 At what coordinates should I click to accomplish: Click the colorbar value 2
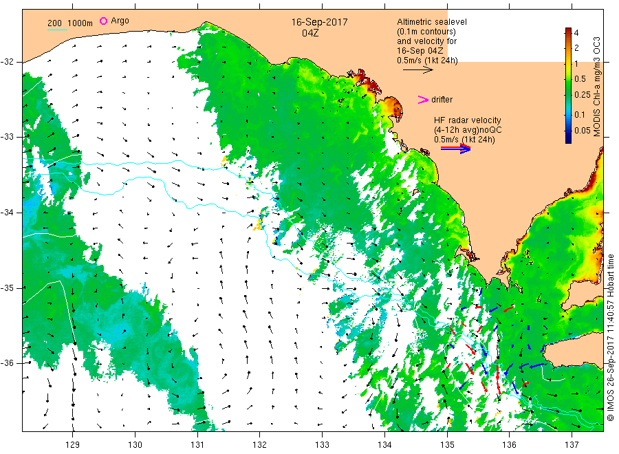click(x=576, y=47)
